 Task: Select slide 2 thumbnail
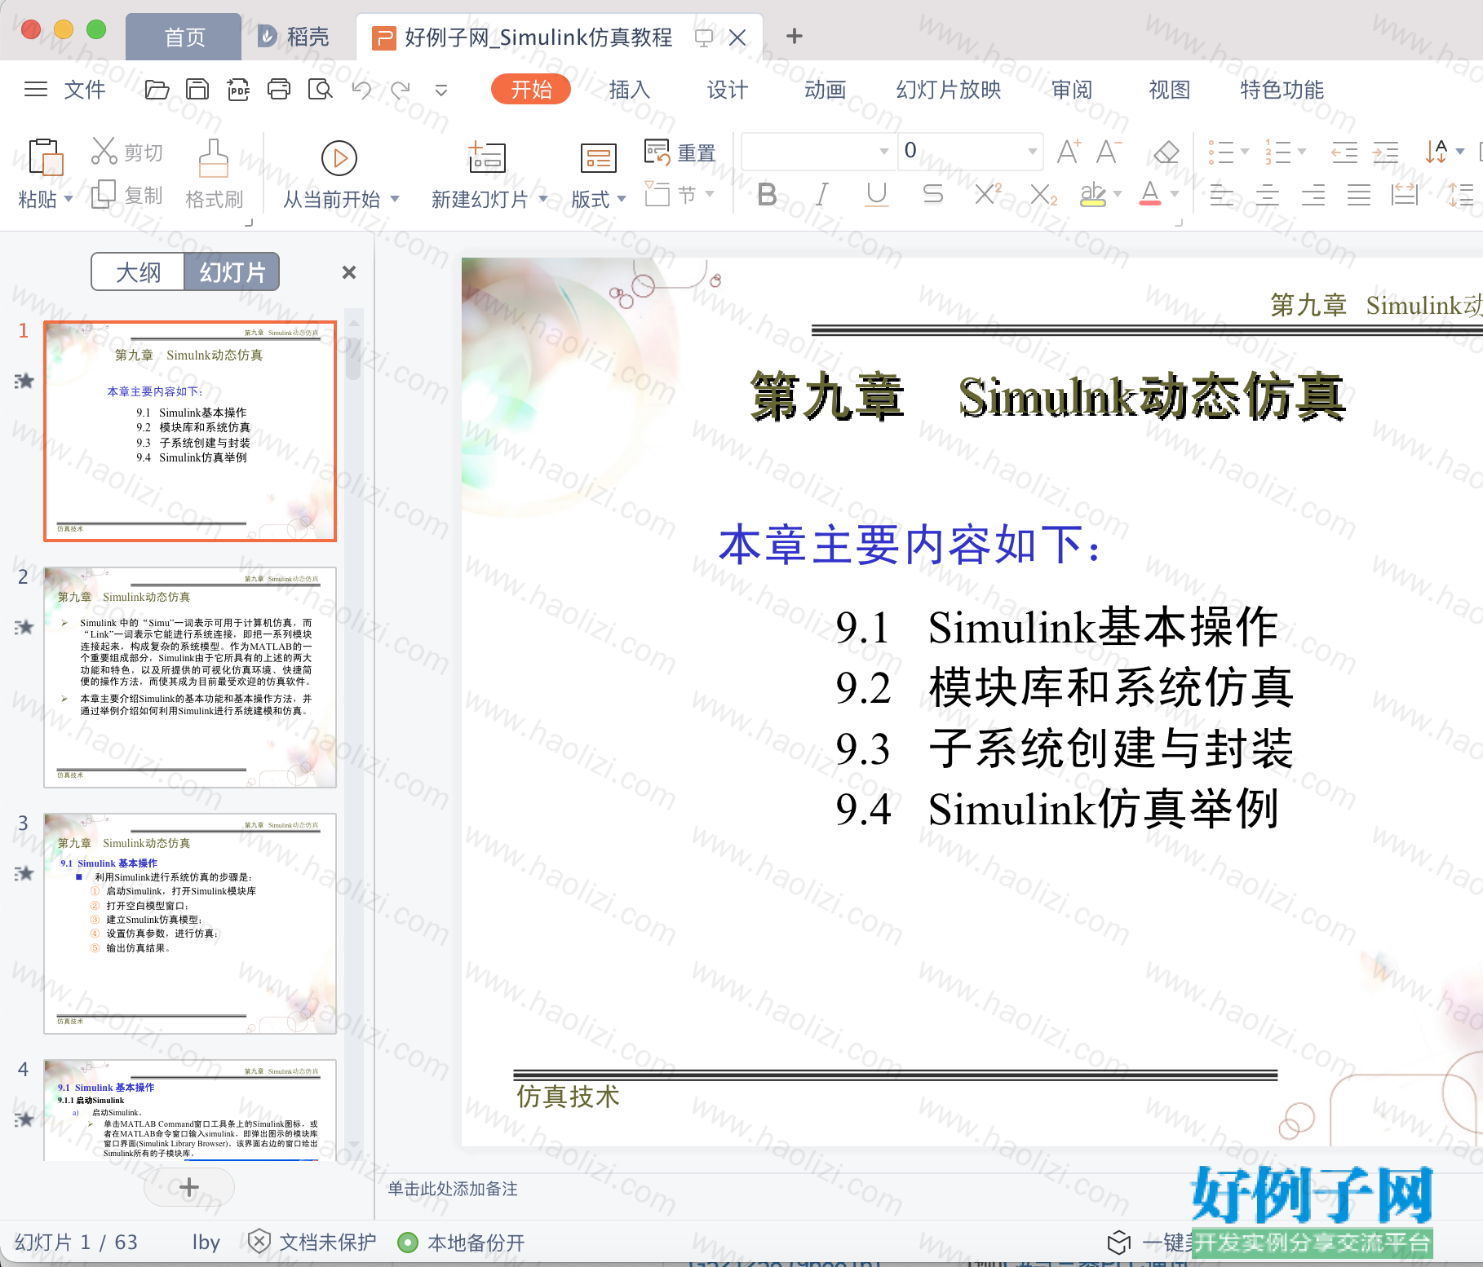point(190,677)
